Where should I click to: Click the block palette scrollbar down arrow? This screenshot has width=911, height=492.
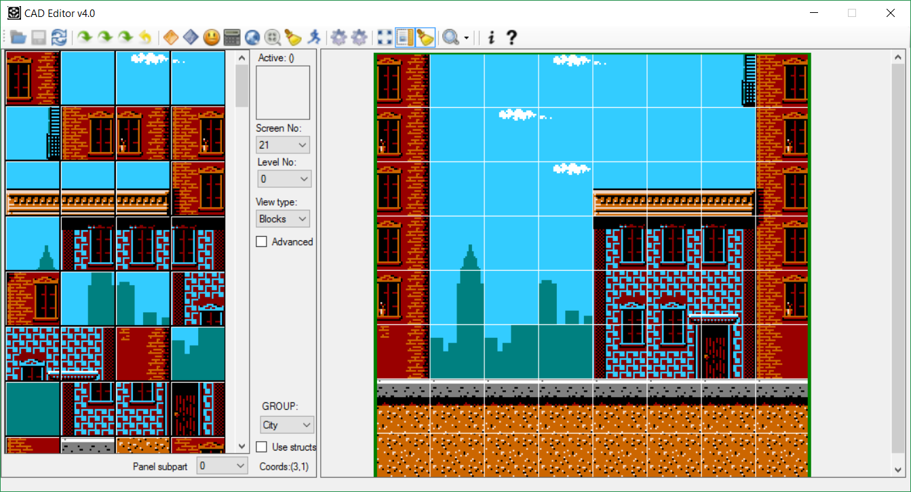pos(242,447)
